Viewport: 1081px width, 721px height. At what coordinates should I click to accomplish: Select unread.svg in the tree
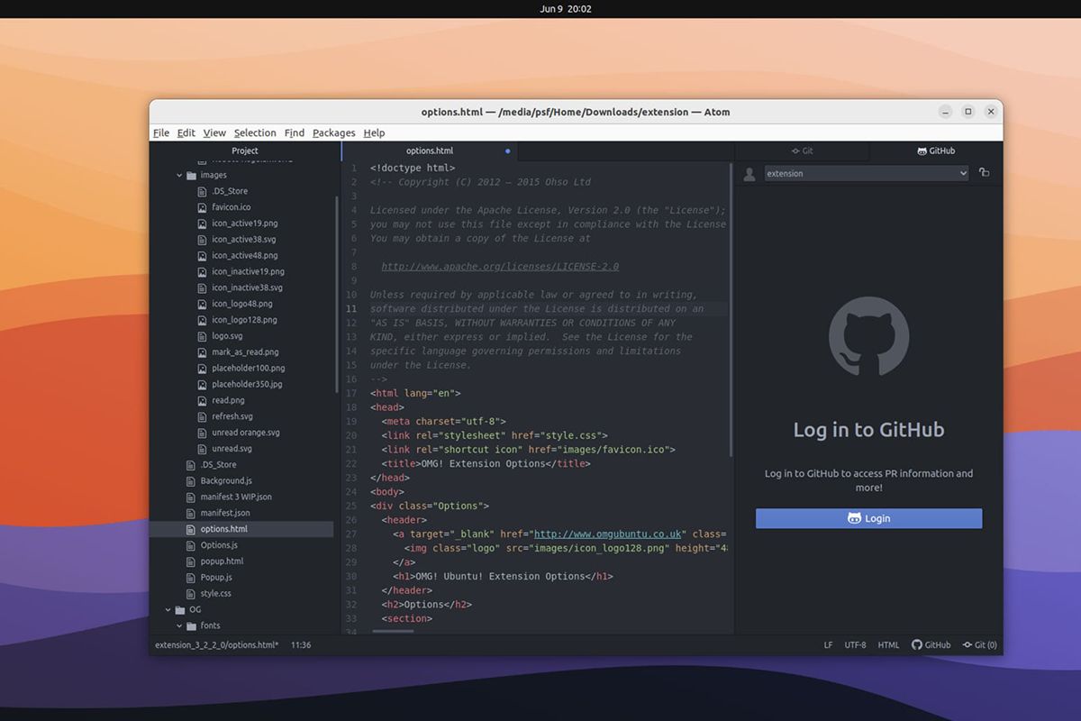tap(232, 449)
